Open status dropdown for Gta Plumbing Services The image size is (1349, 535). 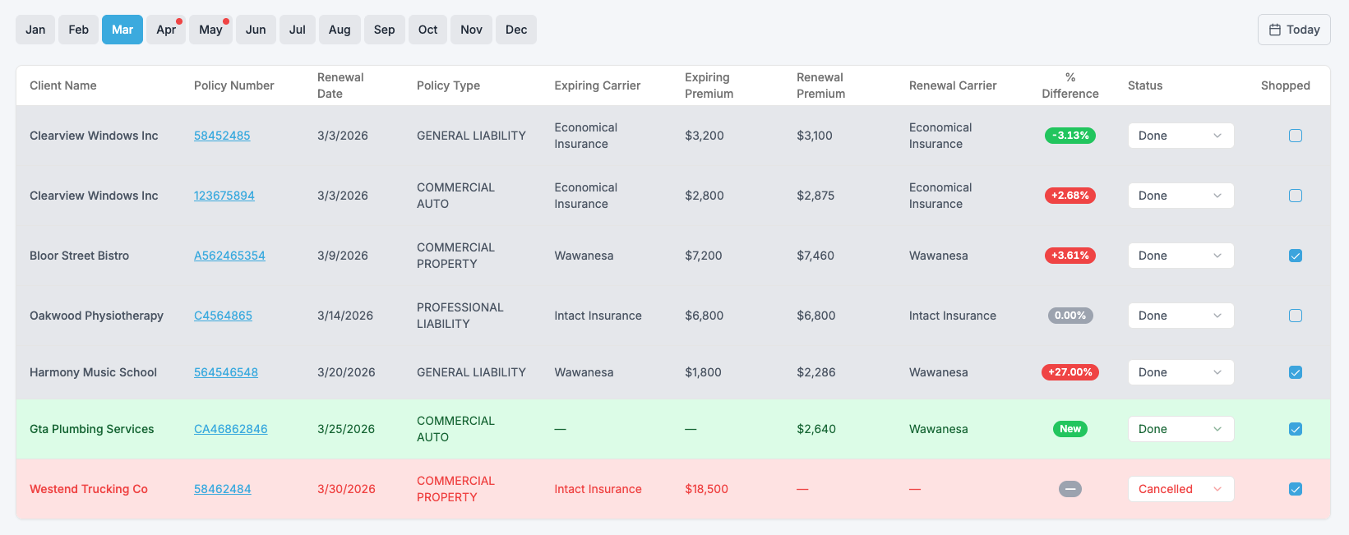pyautogui.click(x=1180, y=429)
